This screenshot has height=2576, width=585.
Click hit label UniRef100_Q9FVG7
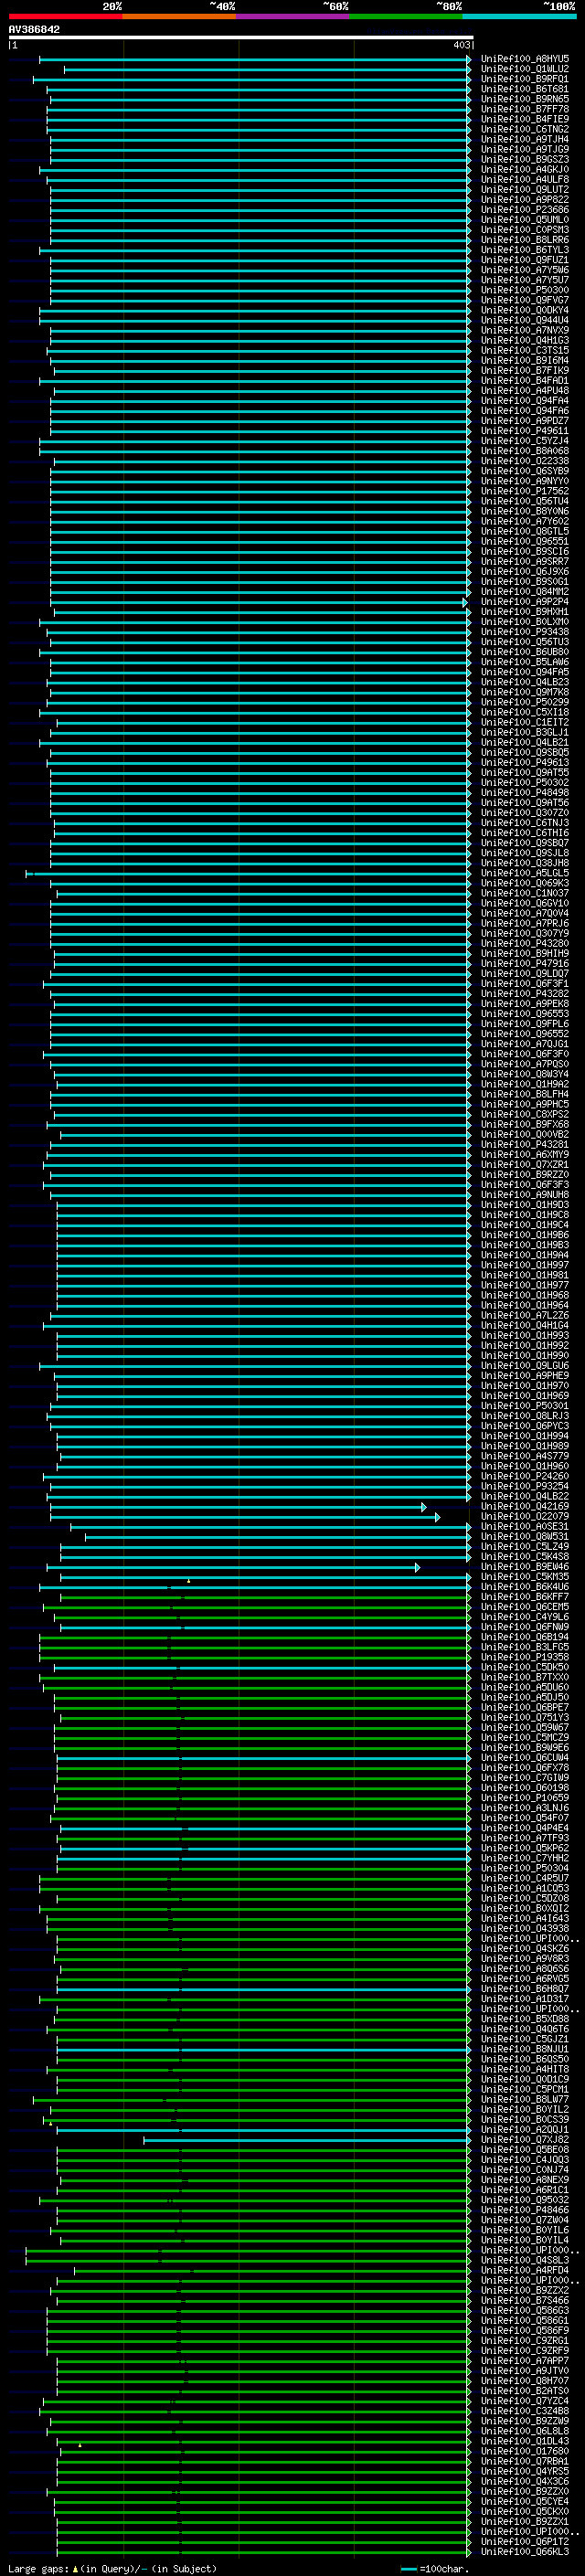click(525, 300)
